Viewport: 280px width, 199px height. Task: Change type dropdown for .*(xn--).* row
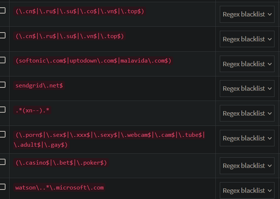[x=247, y=114]
